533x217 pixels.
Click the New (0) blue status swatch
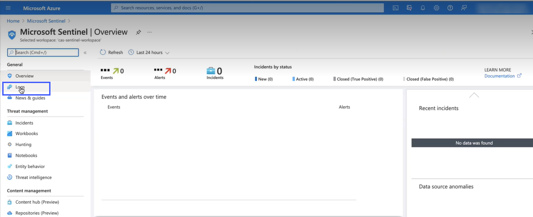[256, 79]
